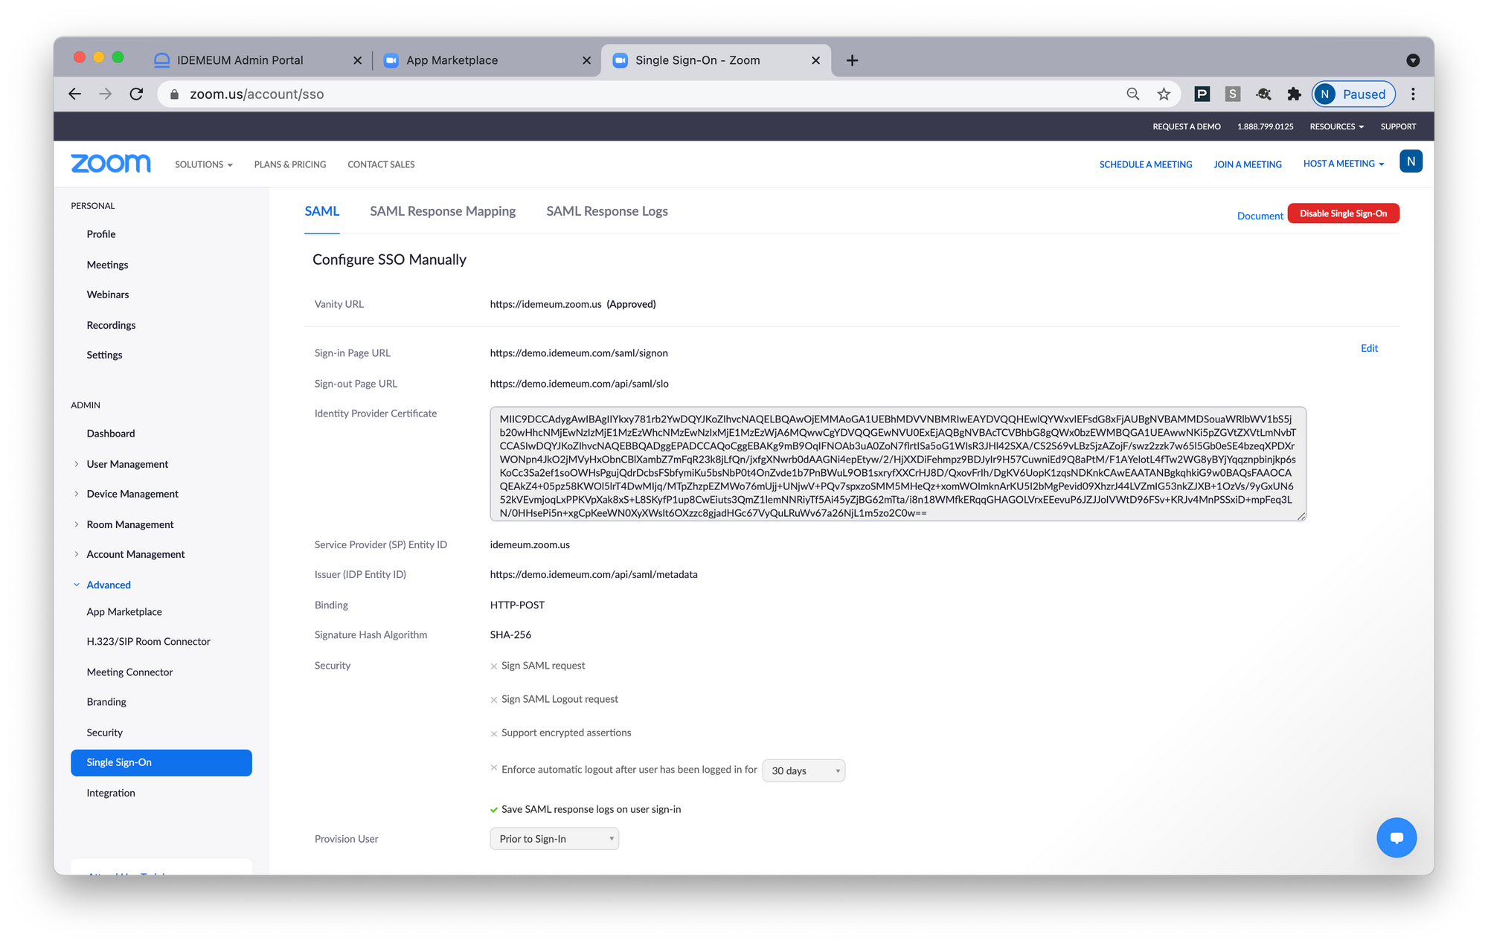The width and height of the screenshot is (1488, 946).
Task: Open a new browser tab
Action: [852, 60]
